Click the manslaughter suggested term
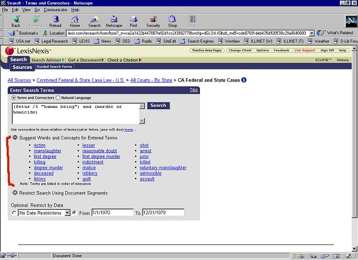This screenshot has width=358, height=260. [47, 151]
